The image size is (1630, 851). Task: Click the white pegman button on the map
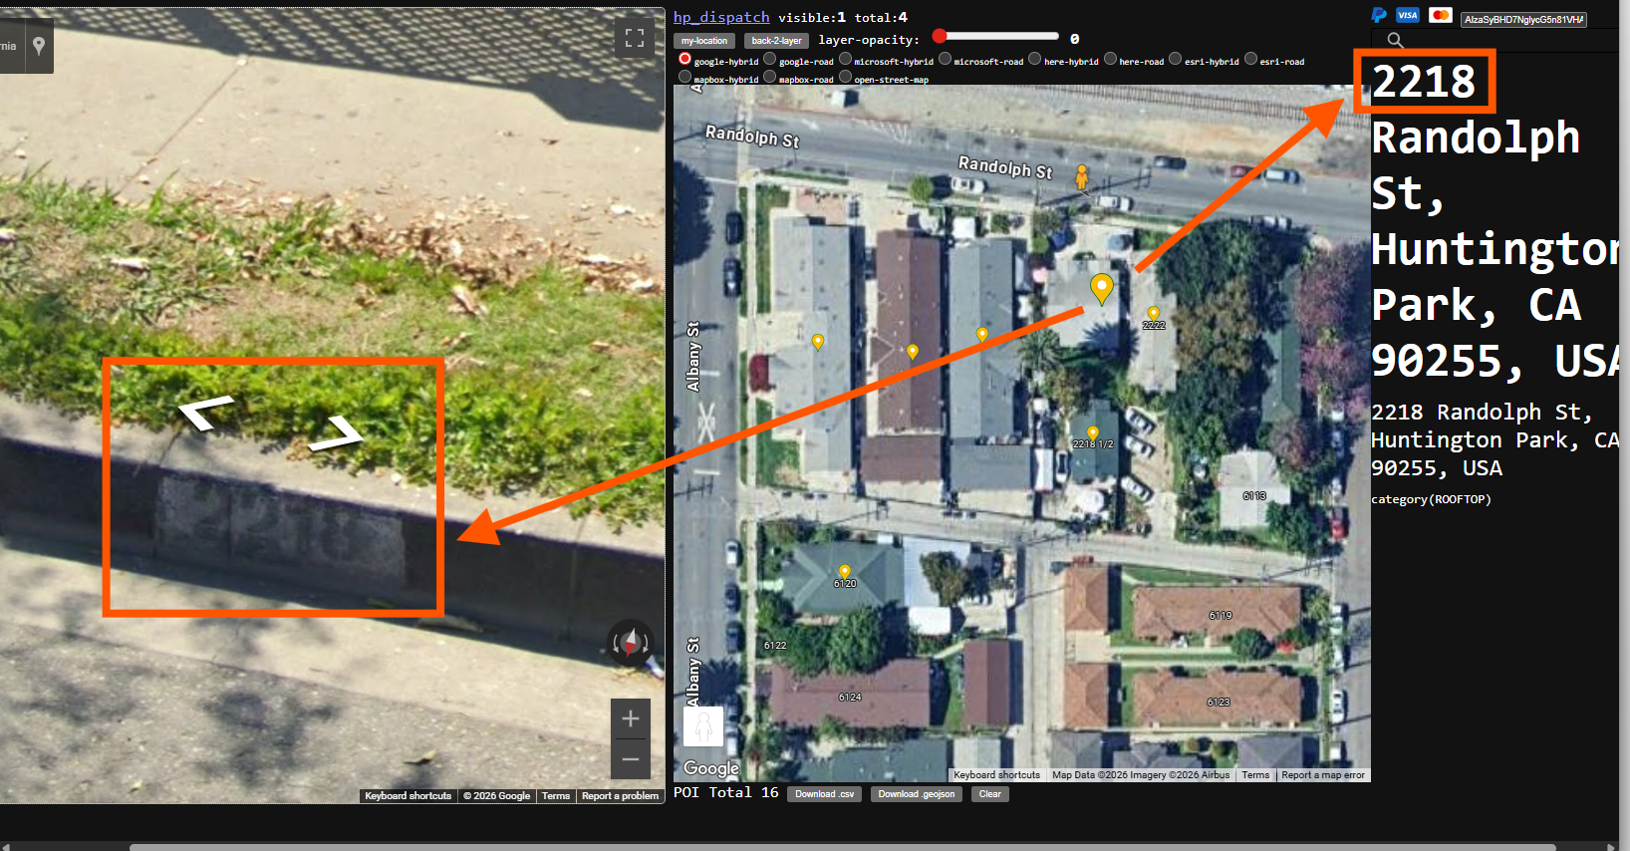pos(703,725)
